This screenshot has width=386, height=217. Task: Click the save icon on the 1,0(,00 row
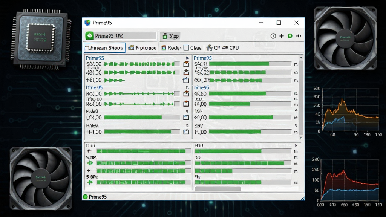186,118
